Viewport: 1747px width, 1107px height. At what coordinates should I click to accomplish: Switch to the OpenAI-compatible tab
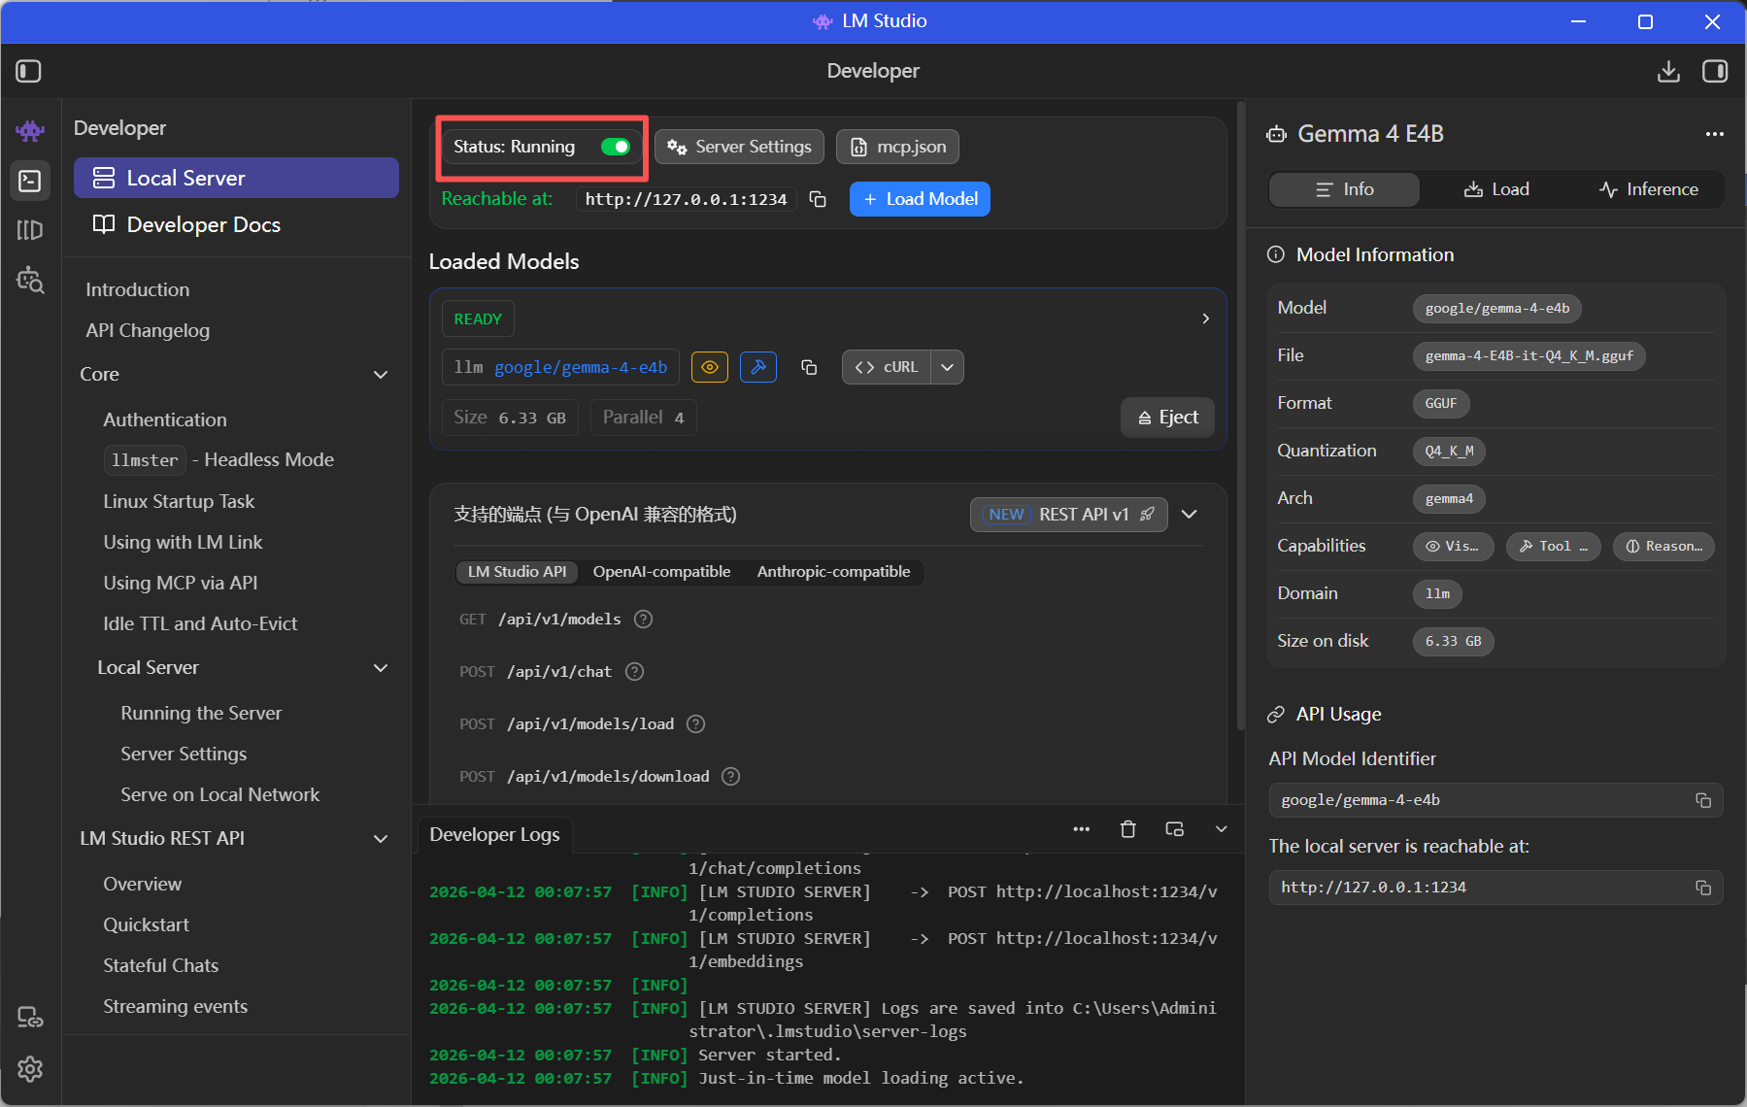point(661,572)
